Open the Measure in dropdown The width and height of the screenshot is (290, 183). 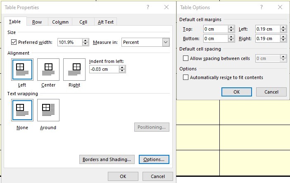(166, 42)
